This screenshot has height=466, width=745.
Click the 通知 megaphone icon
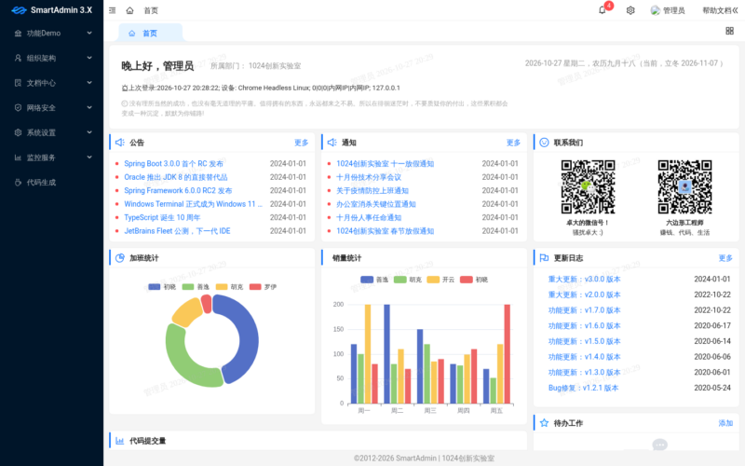point(332,143)
